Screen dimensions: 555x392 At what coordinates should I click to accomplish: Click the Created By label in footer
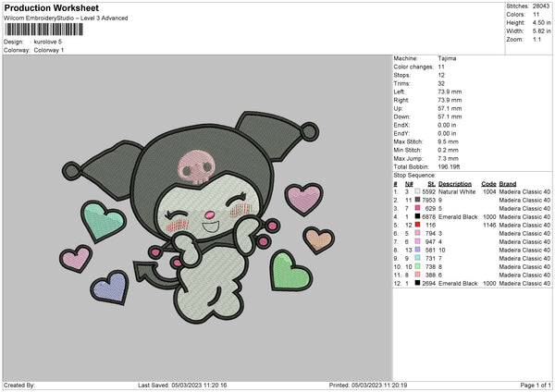point(19,385)
